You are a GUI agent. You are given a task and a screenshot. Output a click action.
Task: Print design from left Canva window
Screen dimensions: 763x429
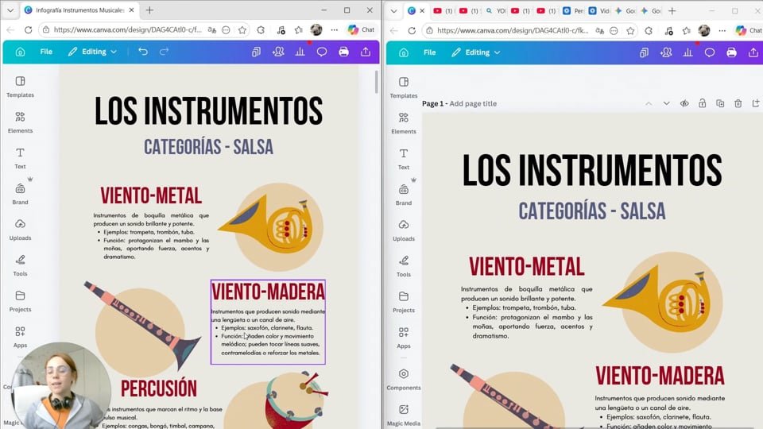343,52
